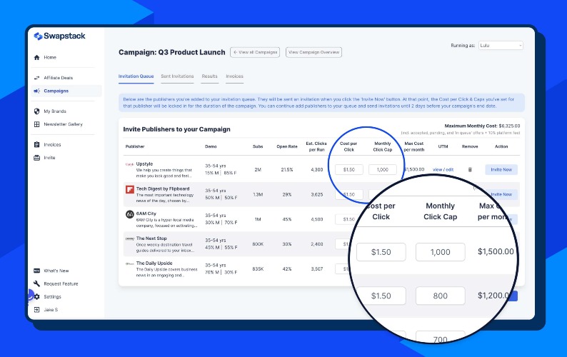This screenshot has width=567, height=357.
Task: Click the Publisher column header
Action: coord(135,146)
